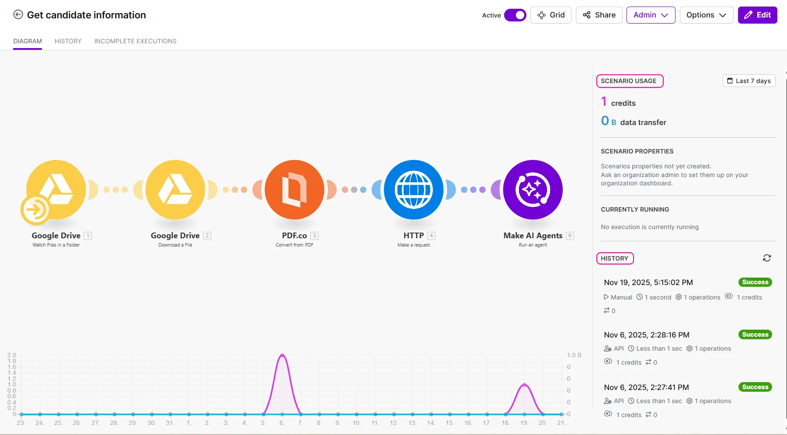Open the Last 7 days date filter
This screenshot has width=787, height=435.
pyautogui.click(x=749, y=81)
